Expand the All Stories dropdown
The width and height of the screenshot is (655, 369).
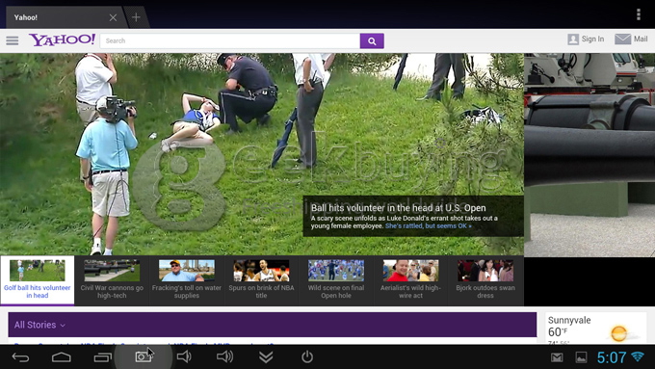39,325
